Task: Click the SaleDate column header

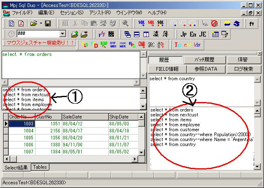Action: (85, 117)
